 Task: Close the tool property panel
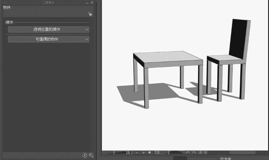coord(92,3)
